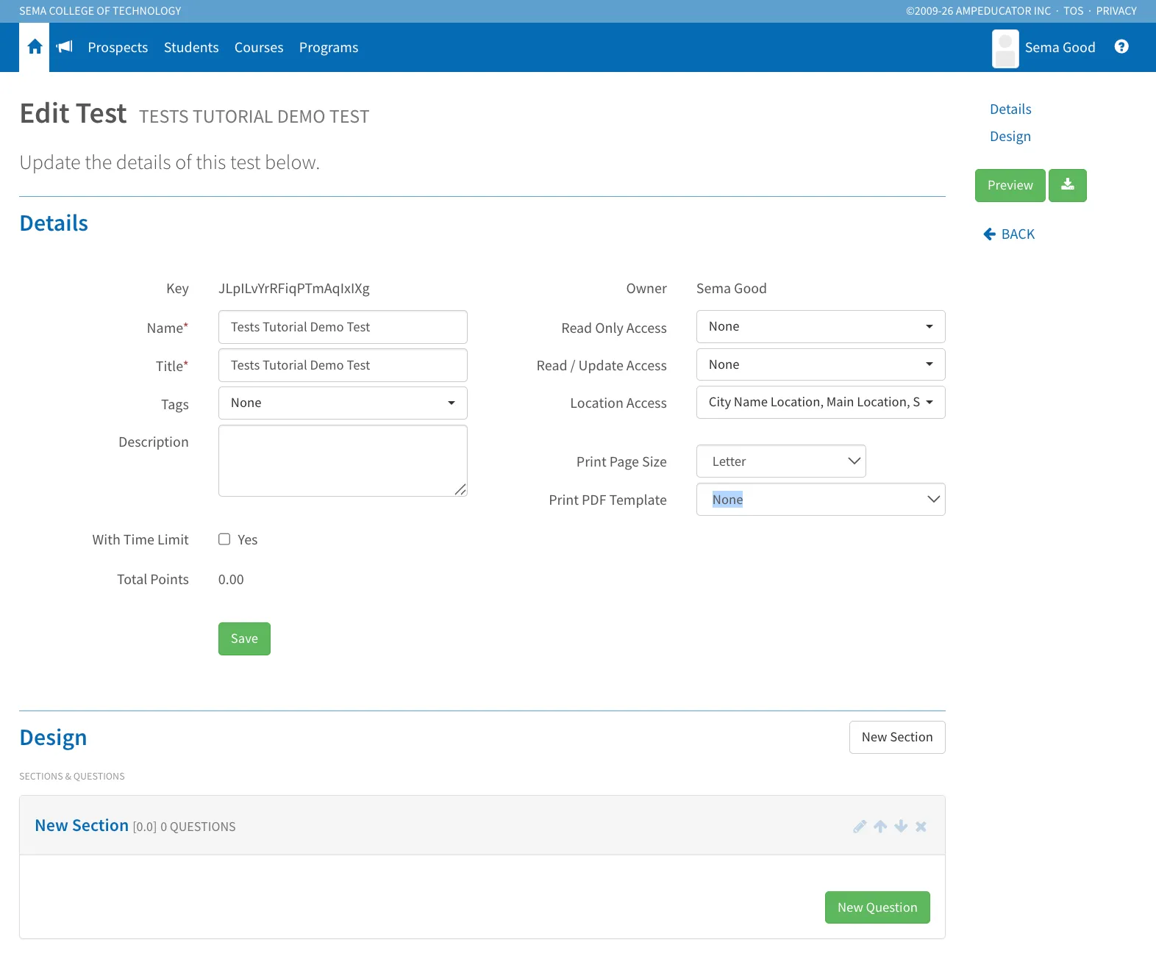Image resolution: width=1156 pixels, height=964 pixels.
Task: Open the Tags dropdown
Action: tap(343, 403)
